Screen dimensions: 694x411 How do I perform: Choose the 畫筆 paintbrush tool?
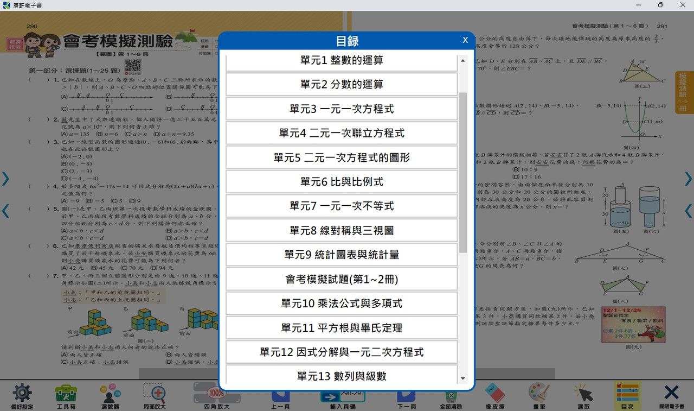[539, 394]
